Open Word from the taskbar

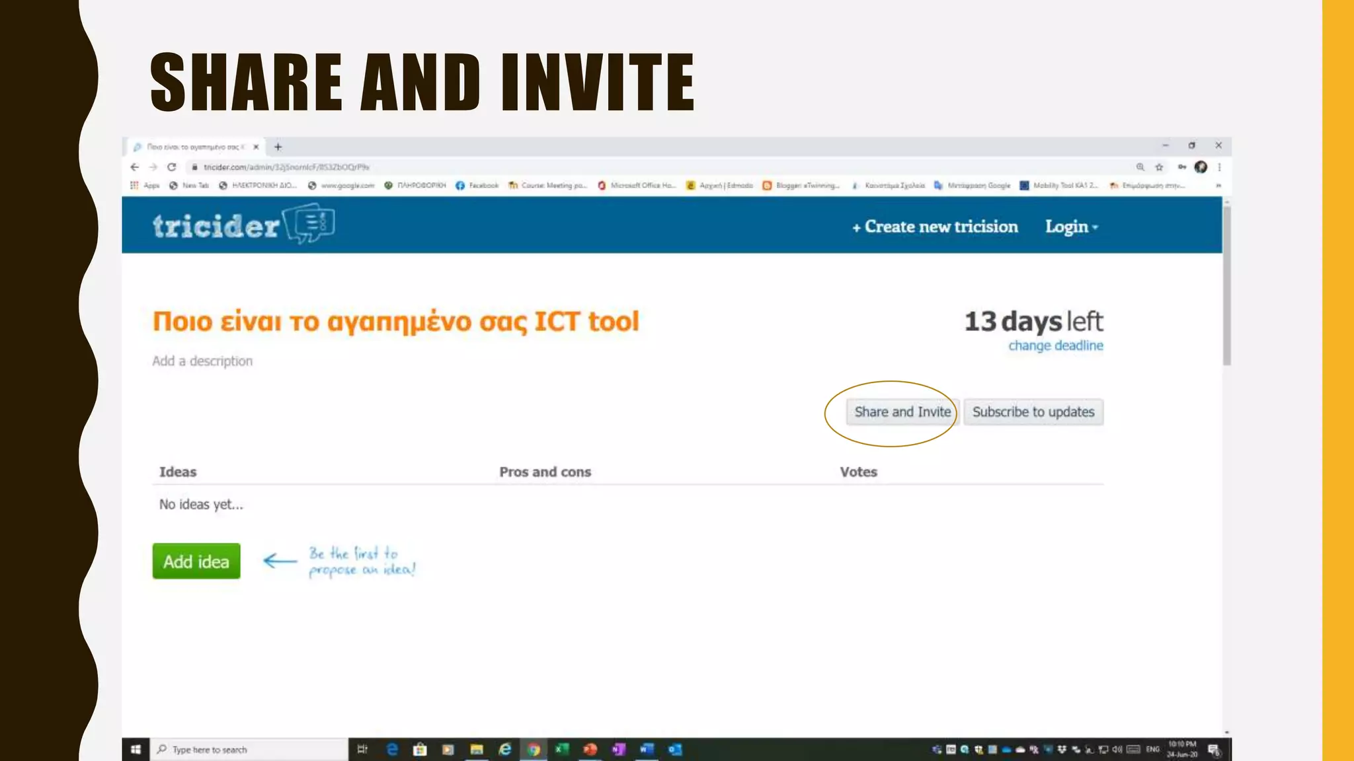tap(647, 749)
